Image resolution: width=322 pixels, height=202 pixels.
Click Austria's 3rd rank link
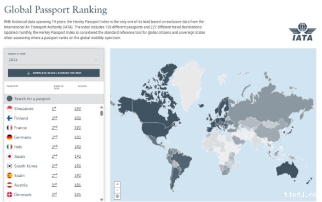pyautogui.click(x=54, y=185)
